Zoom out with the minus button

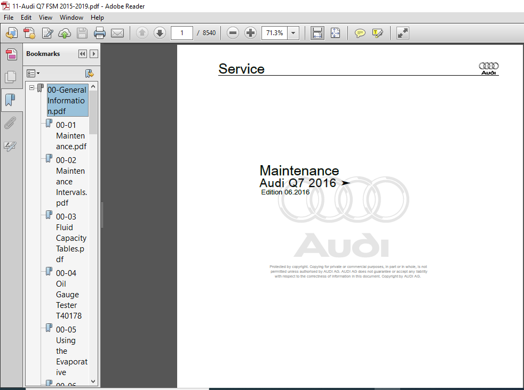pos(233,33)
